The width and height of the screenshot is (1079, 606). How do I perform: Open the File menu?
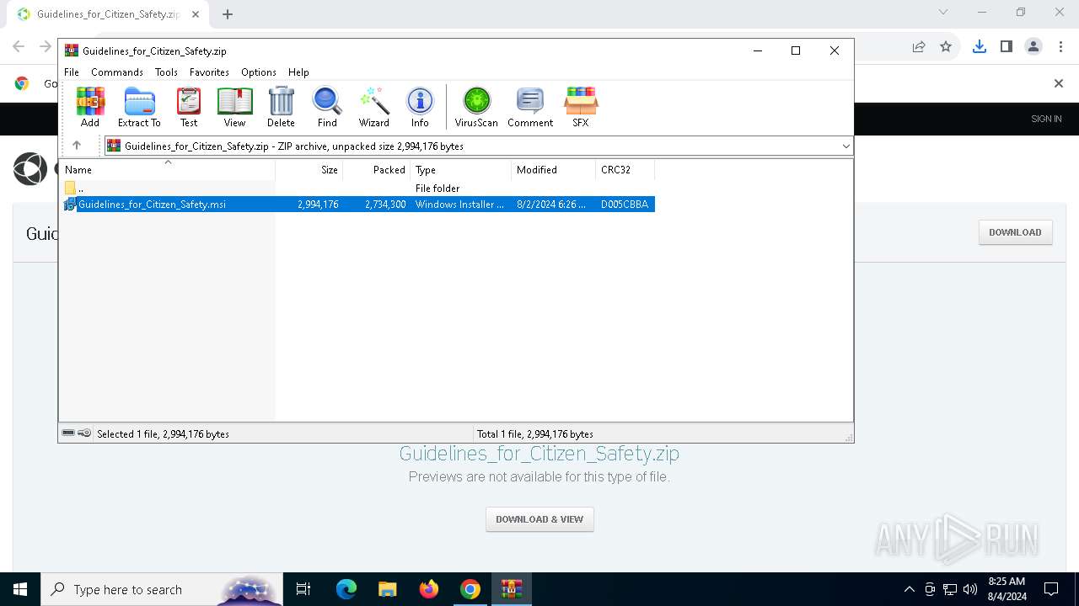point(72,72)
